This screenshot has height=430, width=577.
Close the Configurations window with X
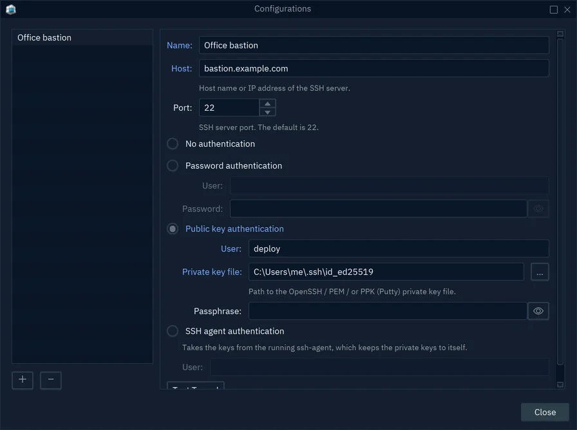(x=567, y=10)
